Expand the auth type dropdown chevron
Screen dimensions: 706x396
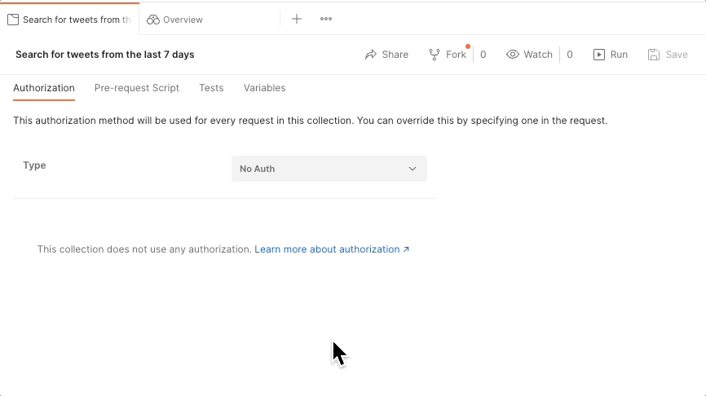413,169
